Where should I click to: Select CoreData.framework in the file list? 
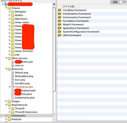(x=75, y=10)
